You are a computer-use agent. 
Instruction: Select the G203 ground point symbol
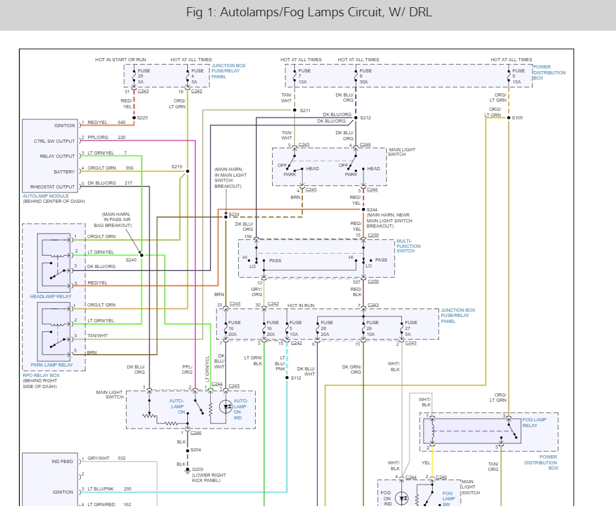(x=187, y=469)
